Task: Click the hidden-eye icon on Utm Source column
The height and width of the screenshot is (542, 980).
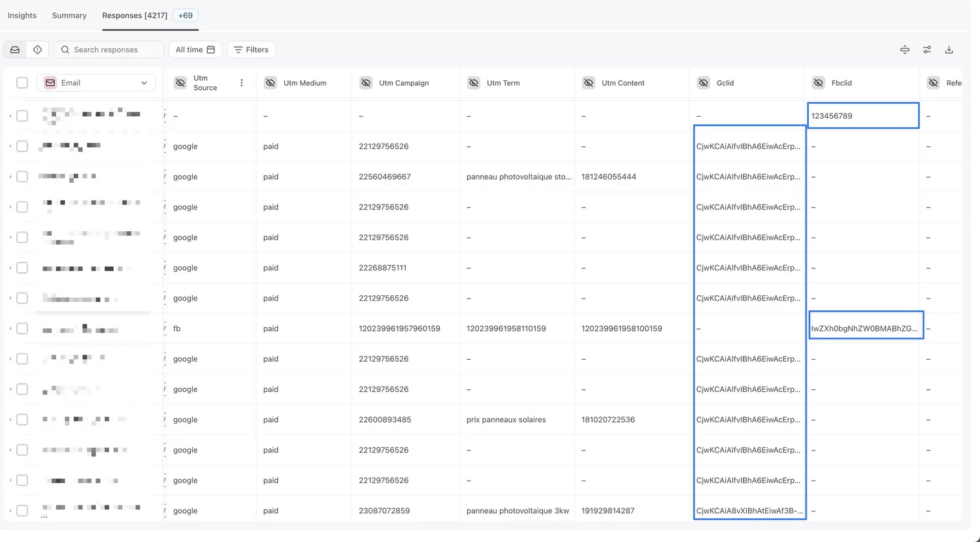Action: (180, 82)
